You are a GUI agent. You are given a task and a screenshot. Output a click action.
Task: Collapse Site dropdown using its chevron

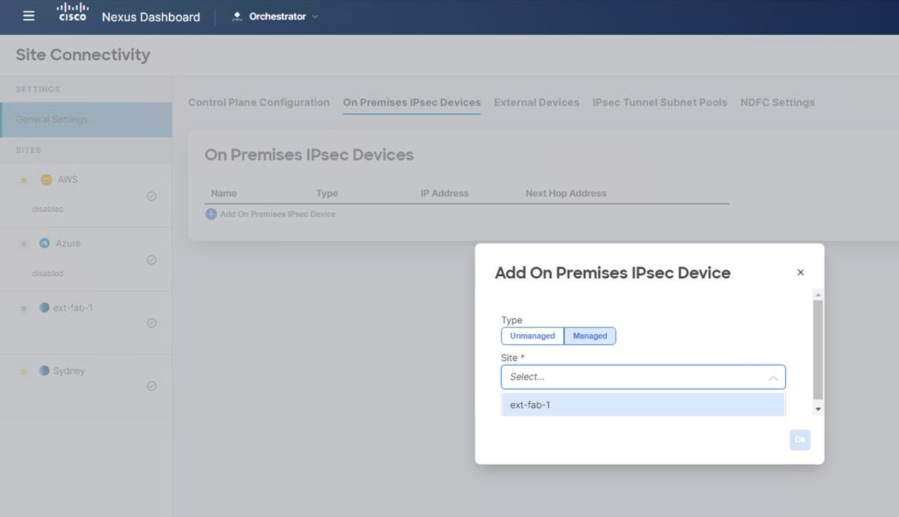tap(773, 377)
